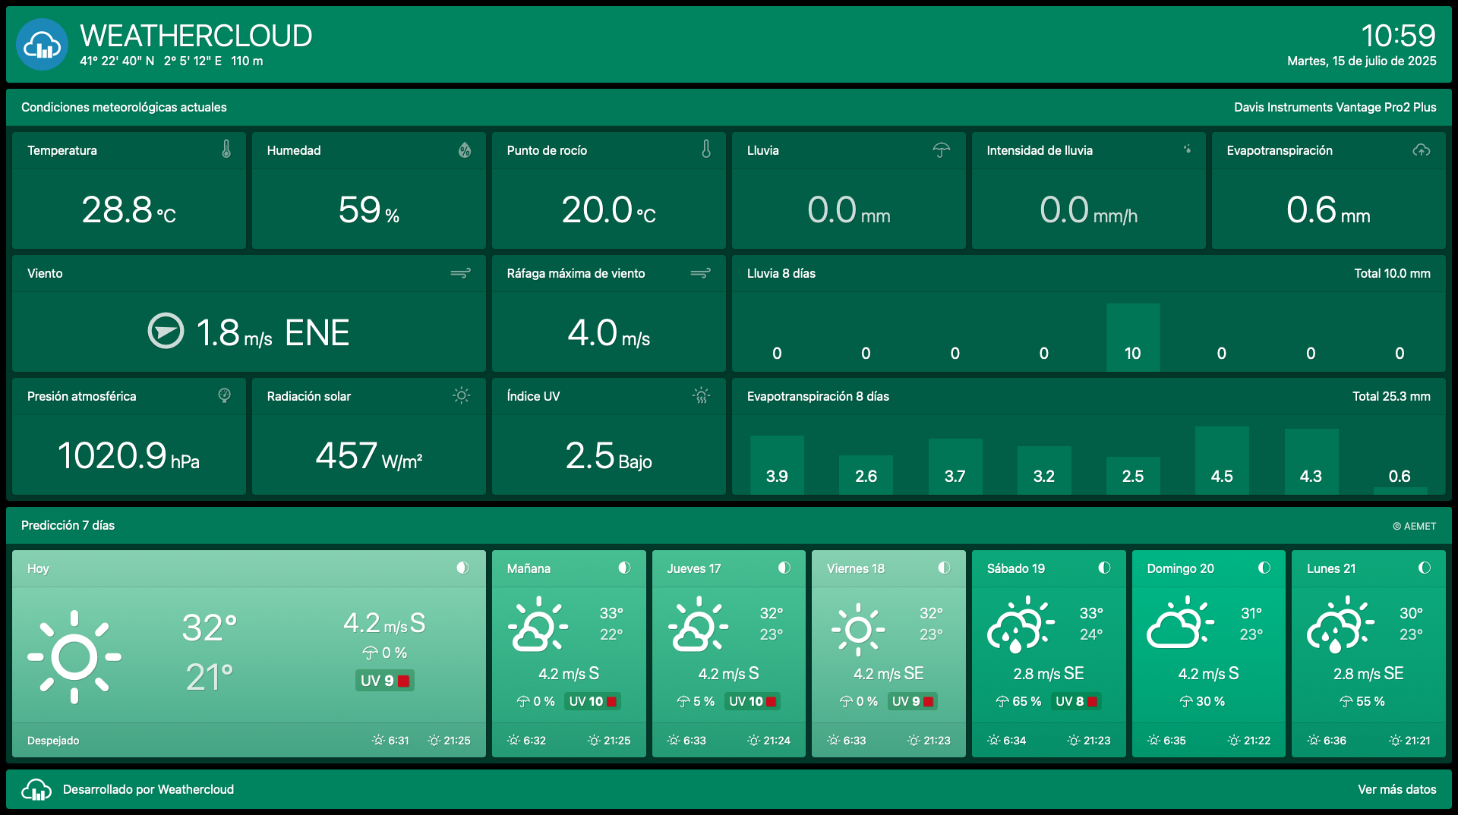Select the Jueves 17 forecast header
Screen dimensions: 1458x815
coord(729,568)
